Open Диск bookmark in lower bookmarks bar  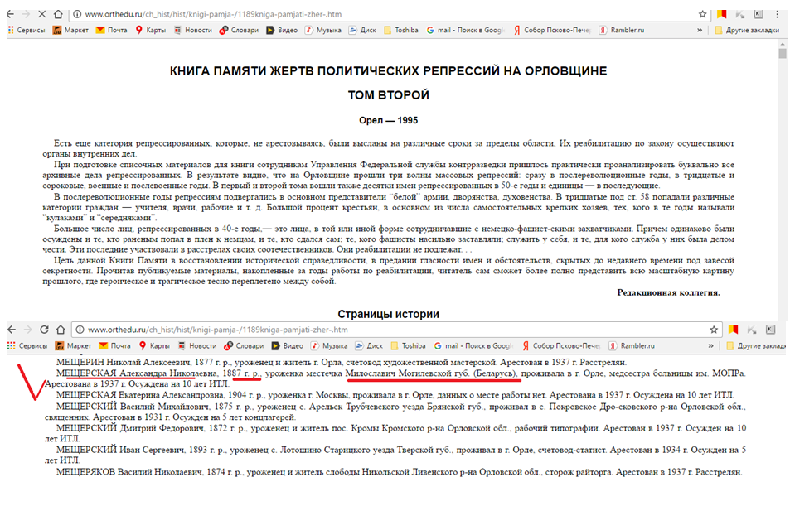[x=369, y=346]
